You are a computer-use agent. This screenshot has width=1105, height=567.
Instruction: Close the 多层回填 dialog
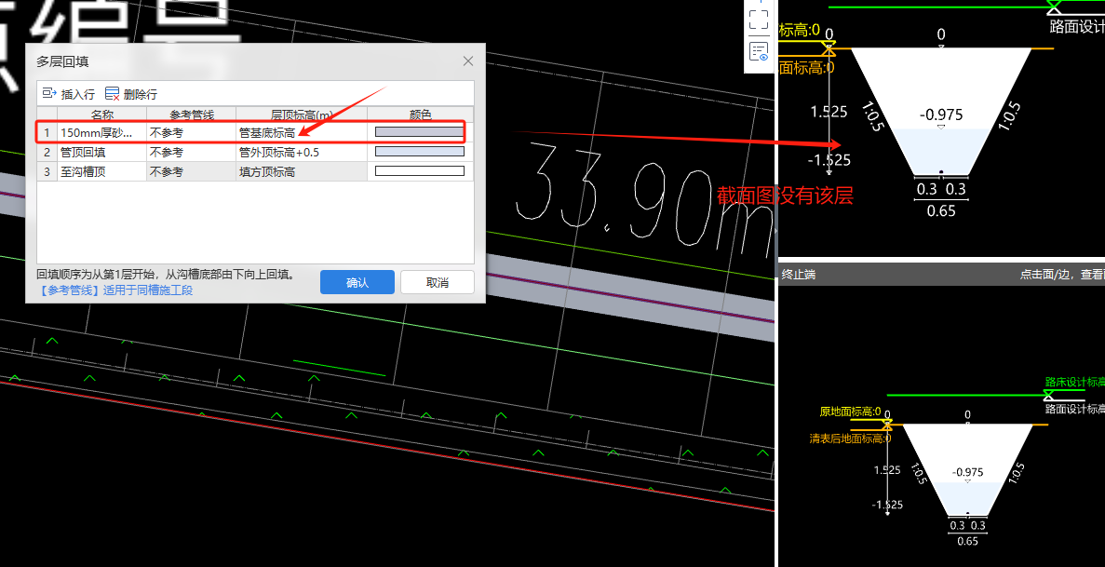pos(468,61)
